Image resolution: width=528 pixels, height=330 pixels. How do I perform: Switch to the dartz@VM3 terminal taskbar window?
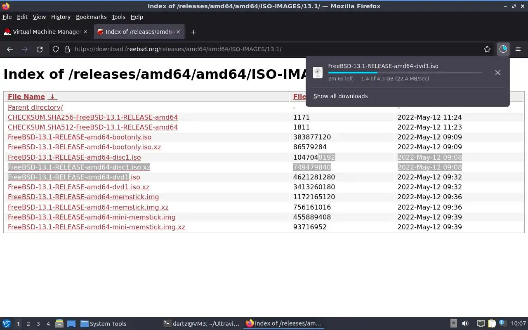click(201, 324)
